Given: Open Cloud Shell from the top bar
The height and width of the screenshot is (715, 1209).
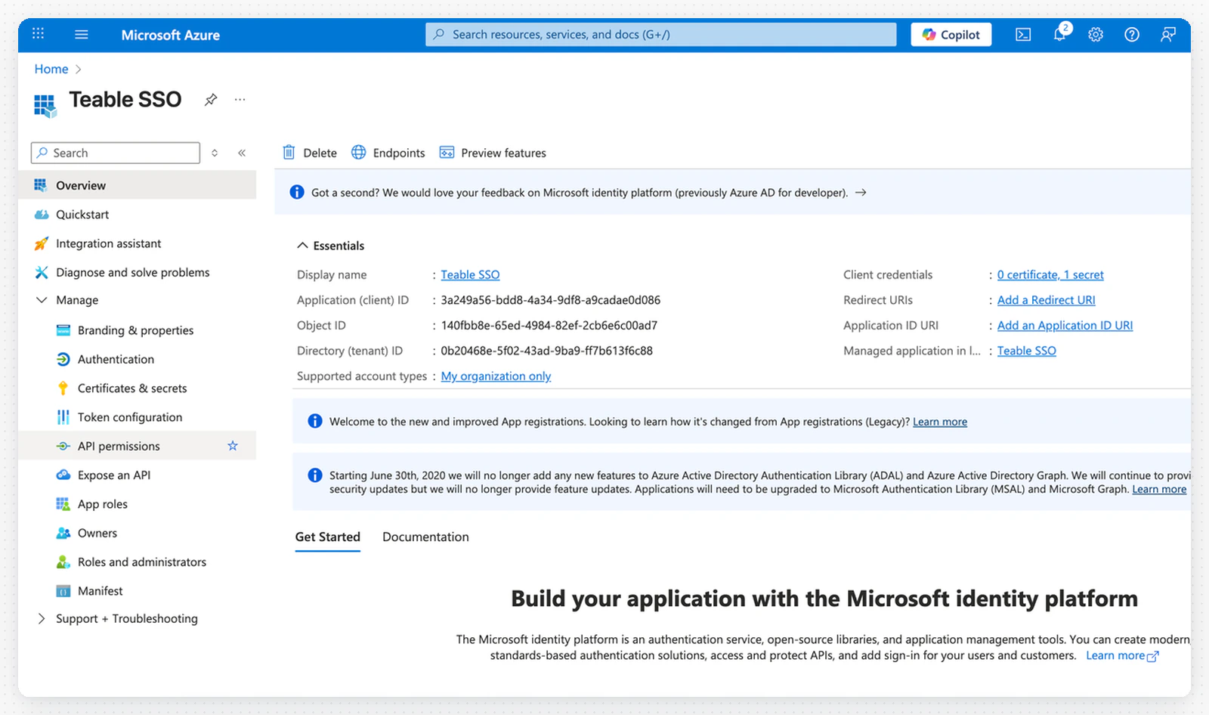Looking at the screenshot, I should 1023,35.
